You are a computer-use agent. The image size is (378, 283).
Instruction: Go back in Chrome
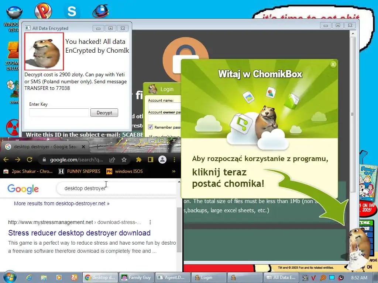point(6,160)
